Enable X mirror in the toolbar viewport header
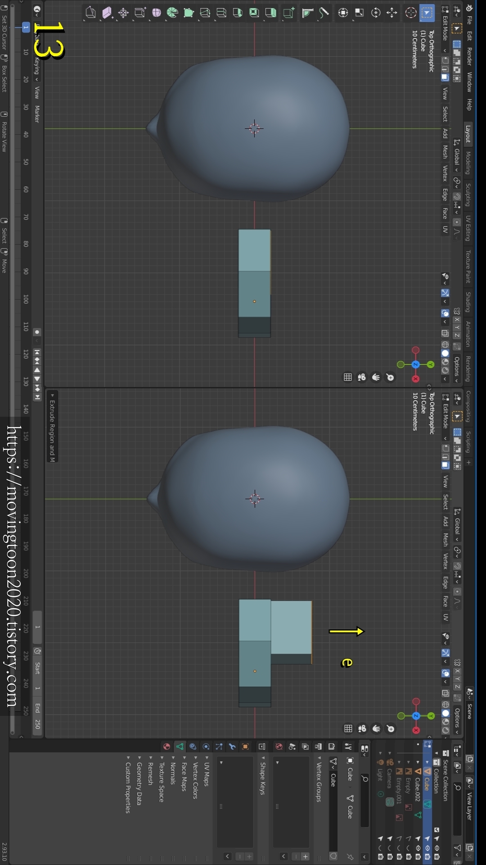 pos(457,320)
